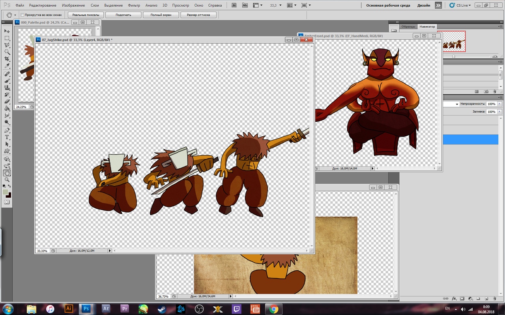Select the Rectangular Marquee tool
Screen dimensions: 505x315
click(x=7, y=38)
